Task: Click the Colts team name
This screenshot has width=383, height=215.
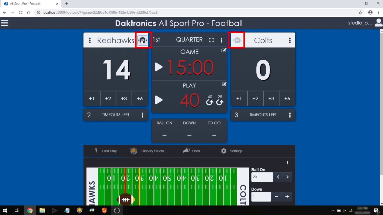Action: click(x=263, y=40)
